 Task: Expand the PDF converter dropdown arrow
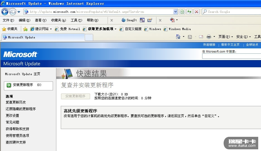pos(177,20)
